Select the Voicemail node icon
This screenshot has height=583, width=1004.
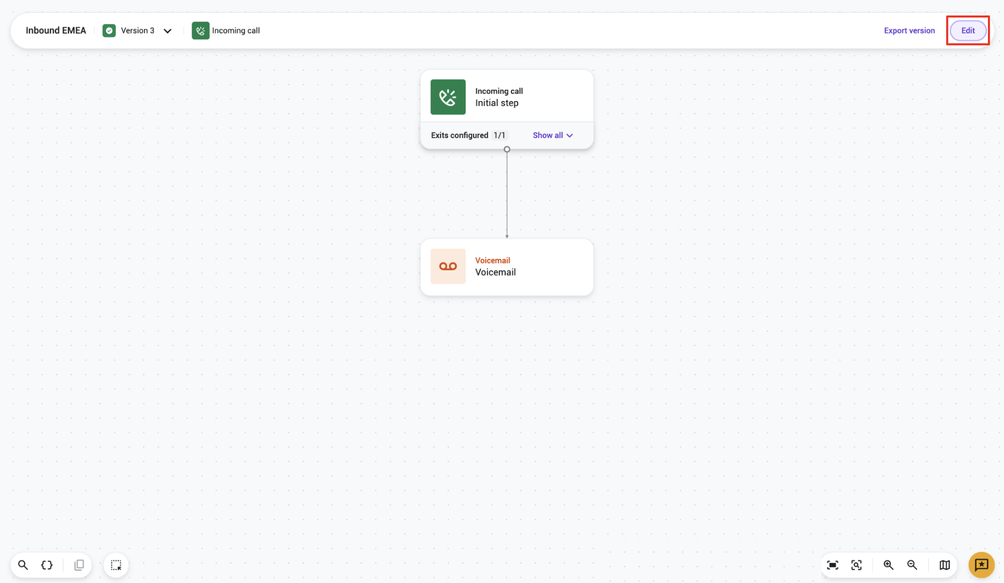(x=448, y=266)
